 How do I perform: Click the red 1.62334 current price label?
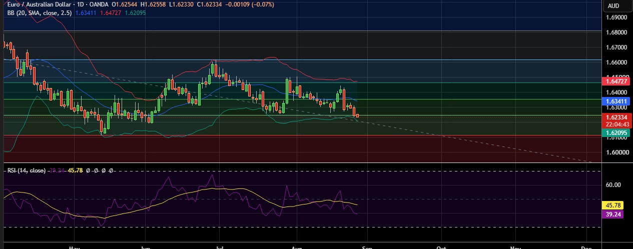pos(617,117)
